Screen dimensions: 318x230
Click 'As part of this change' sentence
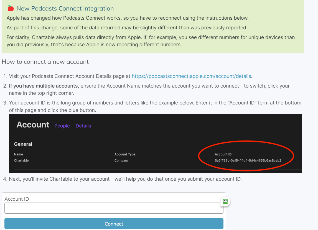[x=127, y=28]
